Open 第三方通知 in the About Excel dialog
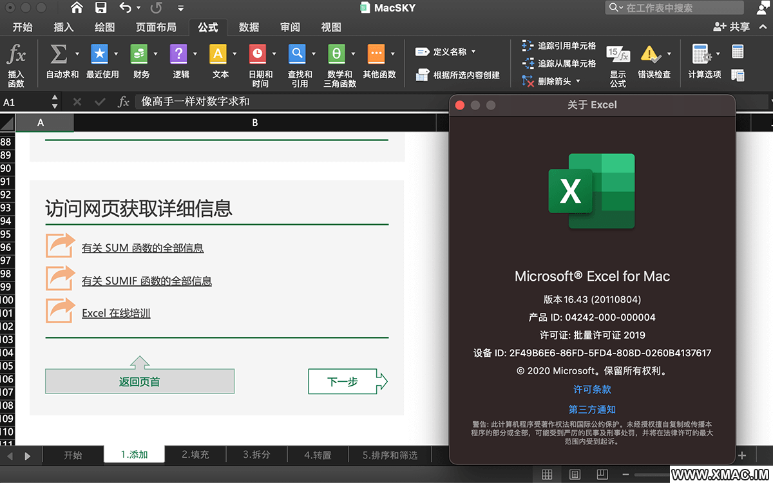773x483 pixels. pos(592,410)
